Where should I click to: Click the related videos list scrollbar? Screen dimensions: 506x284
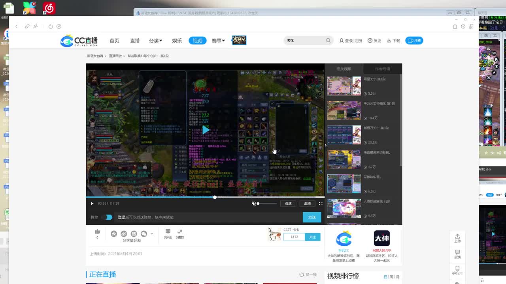pyautogui.click(x=401, y=120)
